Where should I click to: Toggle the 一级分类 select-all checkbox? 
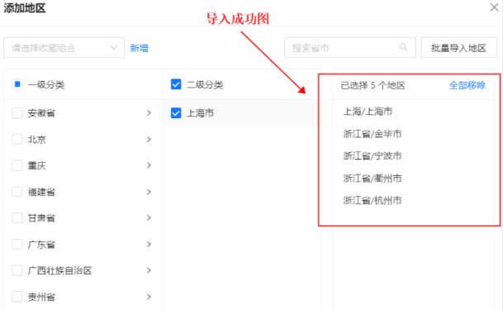click(x=17, y=84)
